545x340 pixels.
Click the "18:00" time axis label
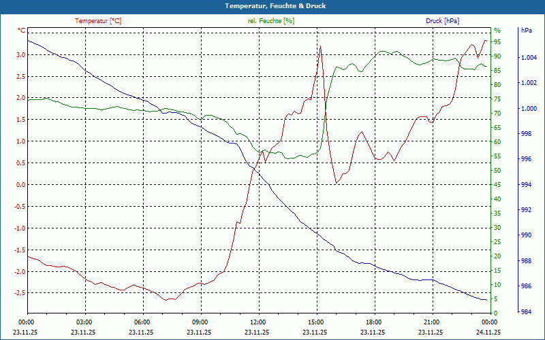coord(373,322)
